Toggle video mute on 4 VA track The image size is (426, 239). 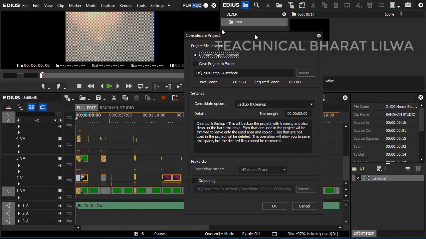(x=60, y=139)
